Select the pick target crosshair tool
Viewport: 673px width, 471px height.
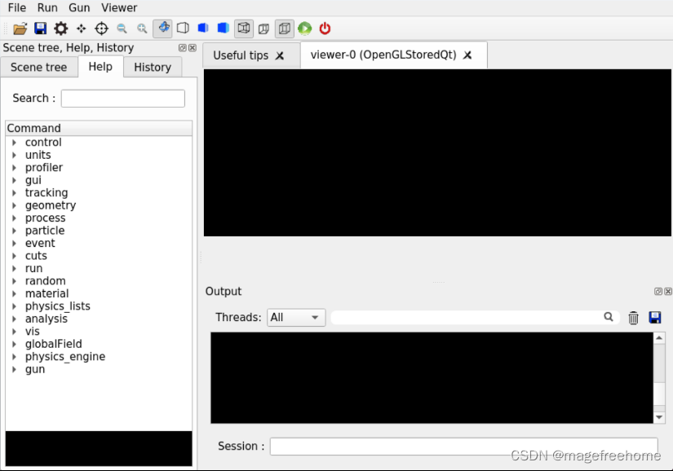(101, 28)
